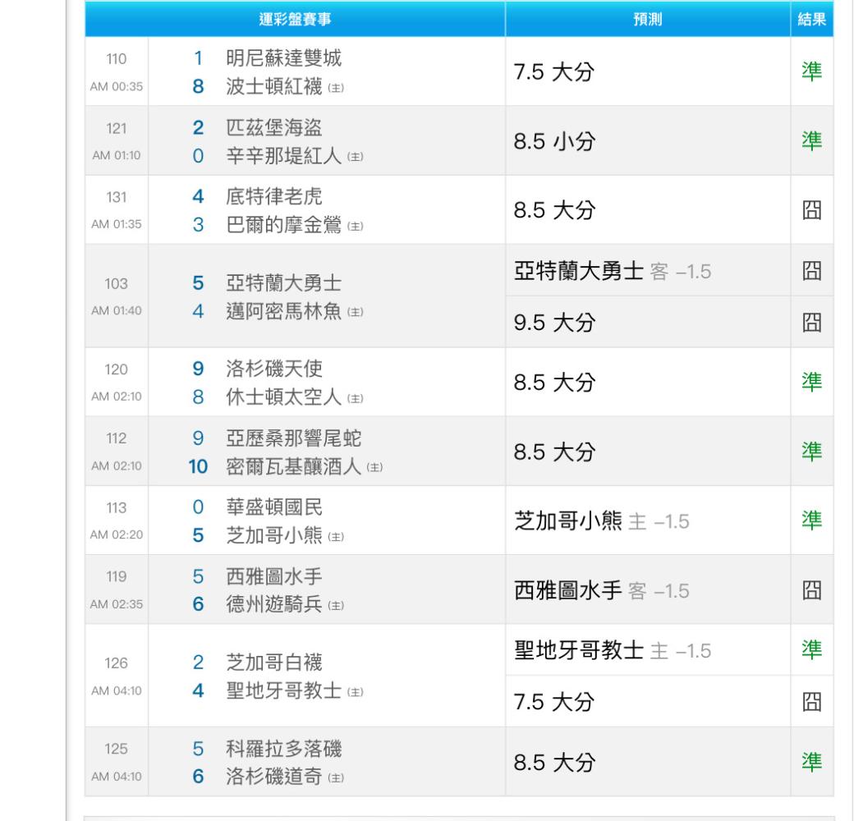Select team name 明尼蘇達雙城

tap(284, 57)
